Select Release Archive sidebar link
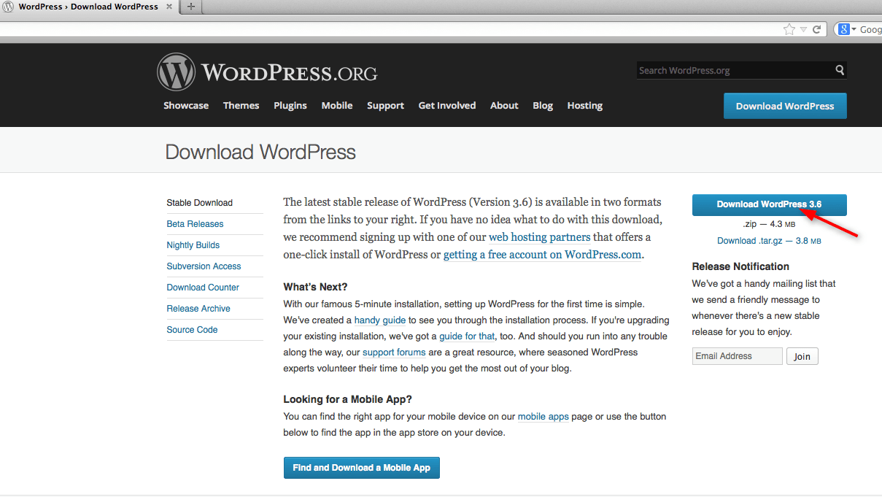The height and width of the screenshot is (497, 882). pyautogui.click(x=198, y=309)
